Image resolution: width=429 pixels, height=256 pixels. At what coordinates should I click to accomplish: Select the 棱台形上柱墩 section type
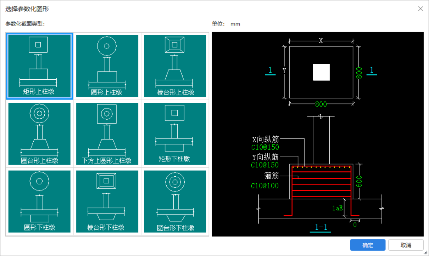[x=175, y=66]
